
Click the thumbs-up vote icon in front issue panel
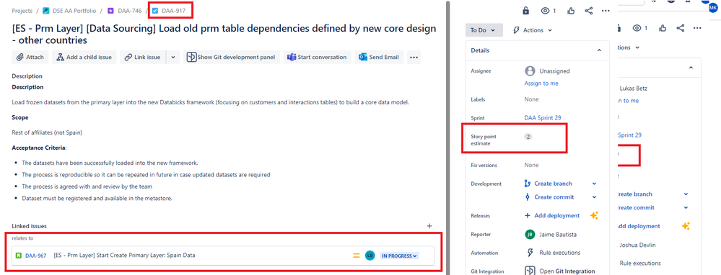[x=571, y=11]
